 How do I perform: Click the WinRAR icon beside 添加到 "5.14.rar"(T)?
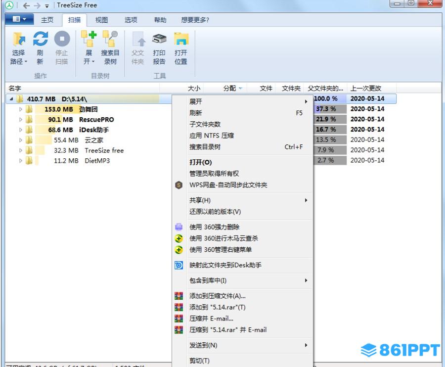(179, 307)
